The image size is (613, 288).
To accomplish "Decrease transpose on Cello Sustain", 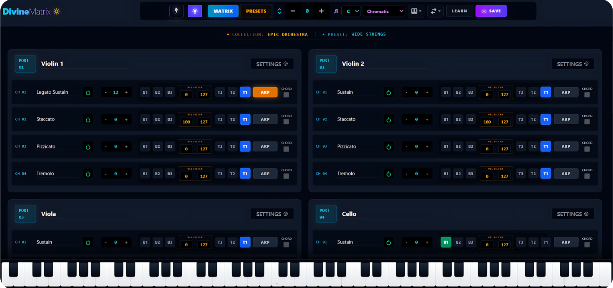I will pos(406,242).
